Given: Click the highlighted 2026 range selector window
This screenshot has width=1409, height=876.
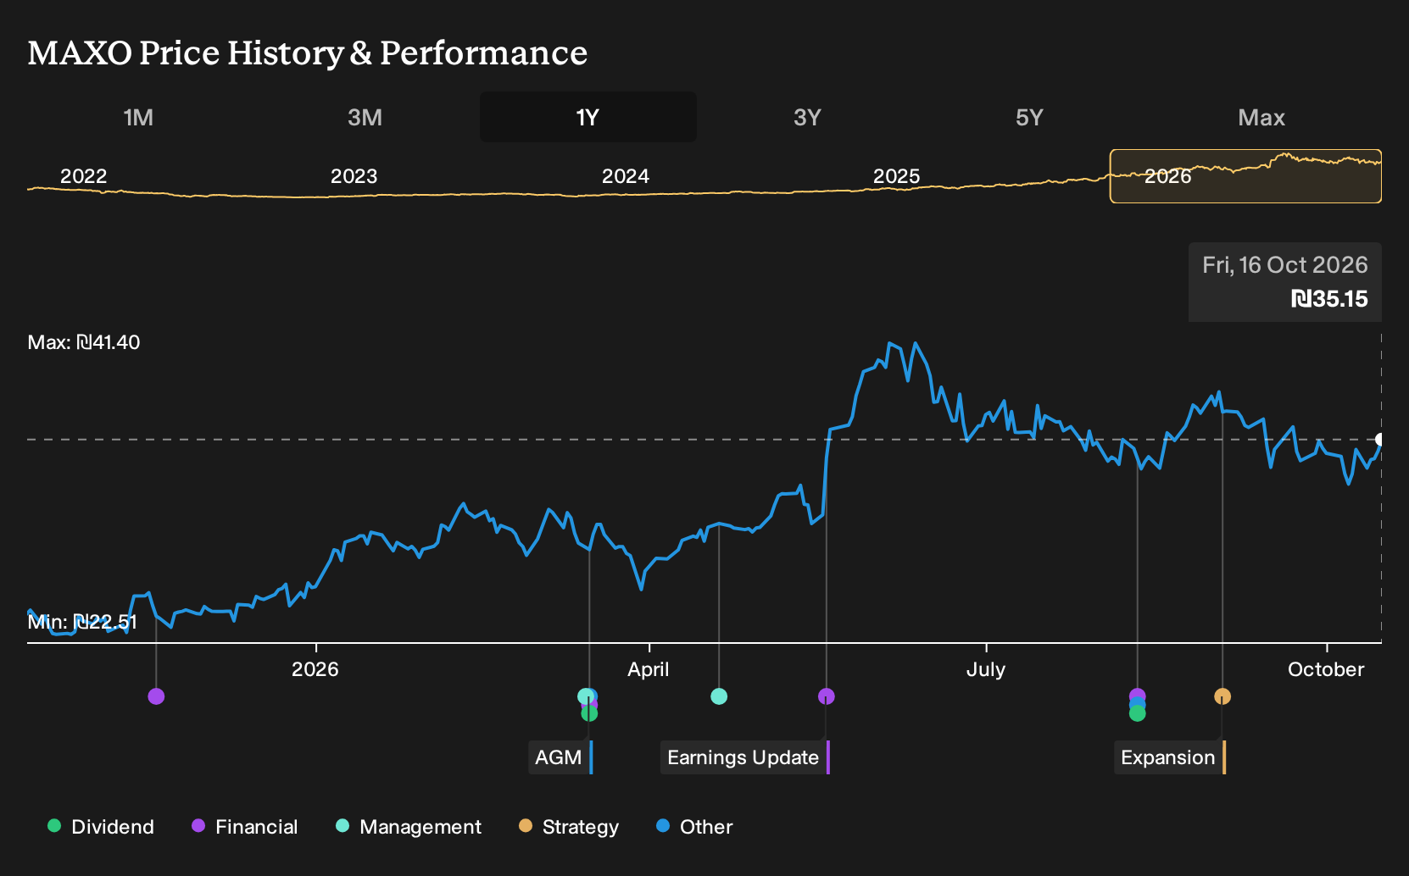Looking at the screenshot, I should coord(1245,176).
